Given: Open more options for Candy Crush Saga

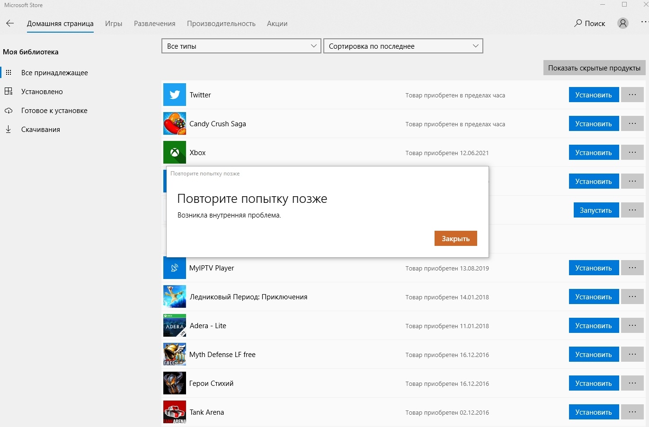Looking at the screenshot, I should tap(632, 123).
